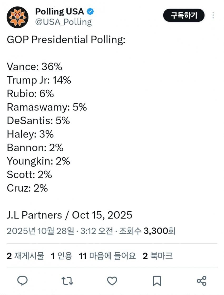This screenshot has width=224, height=295.
Task: Click the three-dot more options icon
Action: tap(213, 15)
